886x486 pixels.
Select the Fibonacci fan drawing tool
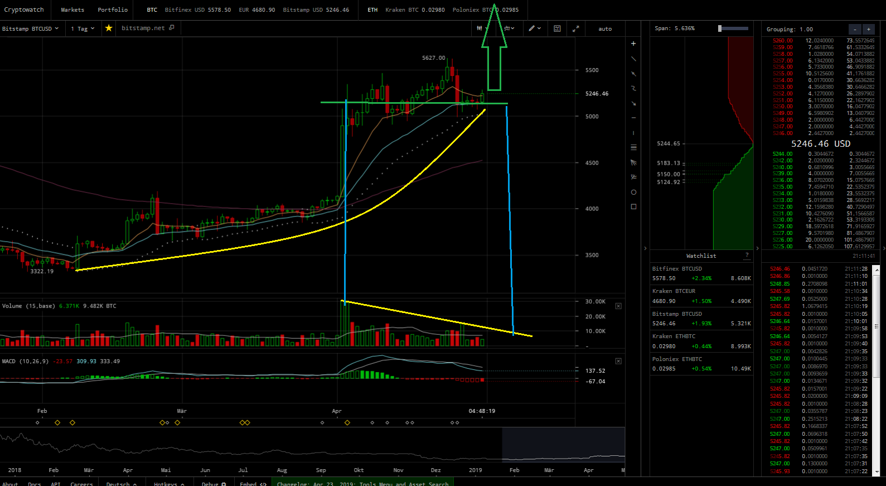tap(633, 162)
